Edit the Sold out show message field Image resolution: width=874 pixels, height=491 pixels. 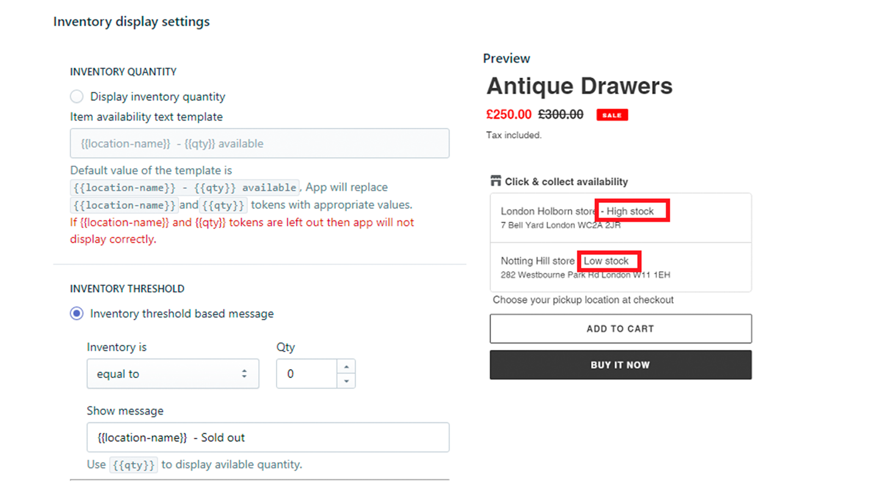[268, 437]
